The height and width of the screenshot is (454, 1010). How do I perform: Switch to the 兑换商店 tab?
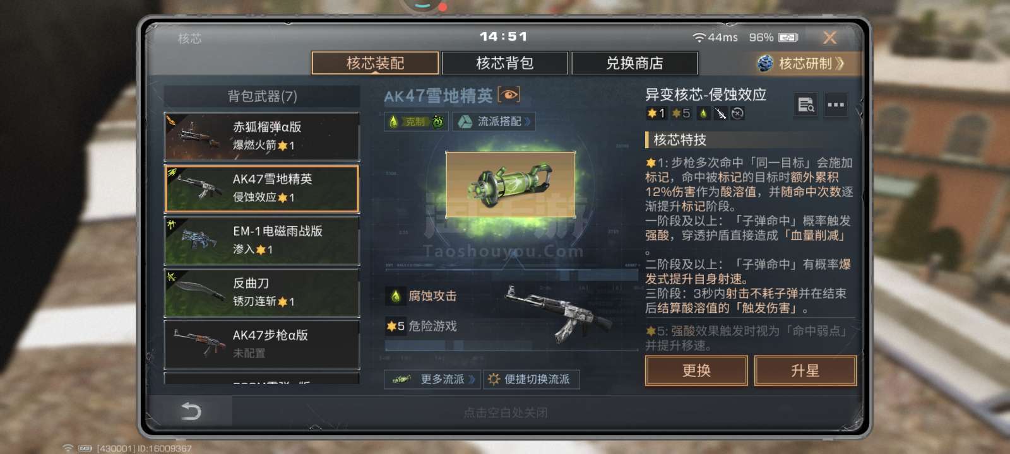point(634,63)
